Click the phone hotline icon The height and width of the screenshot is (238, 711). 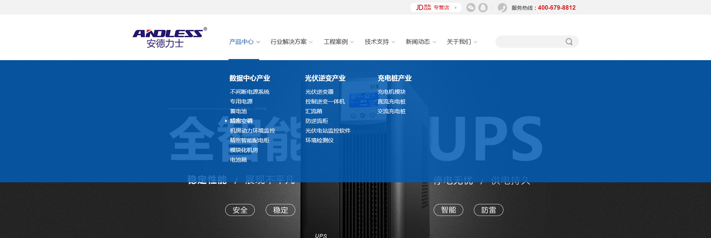[503, 7]
